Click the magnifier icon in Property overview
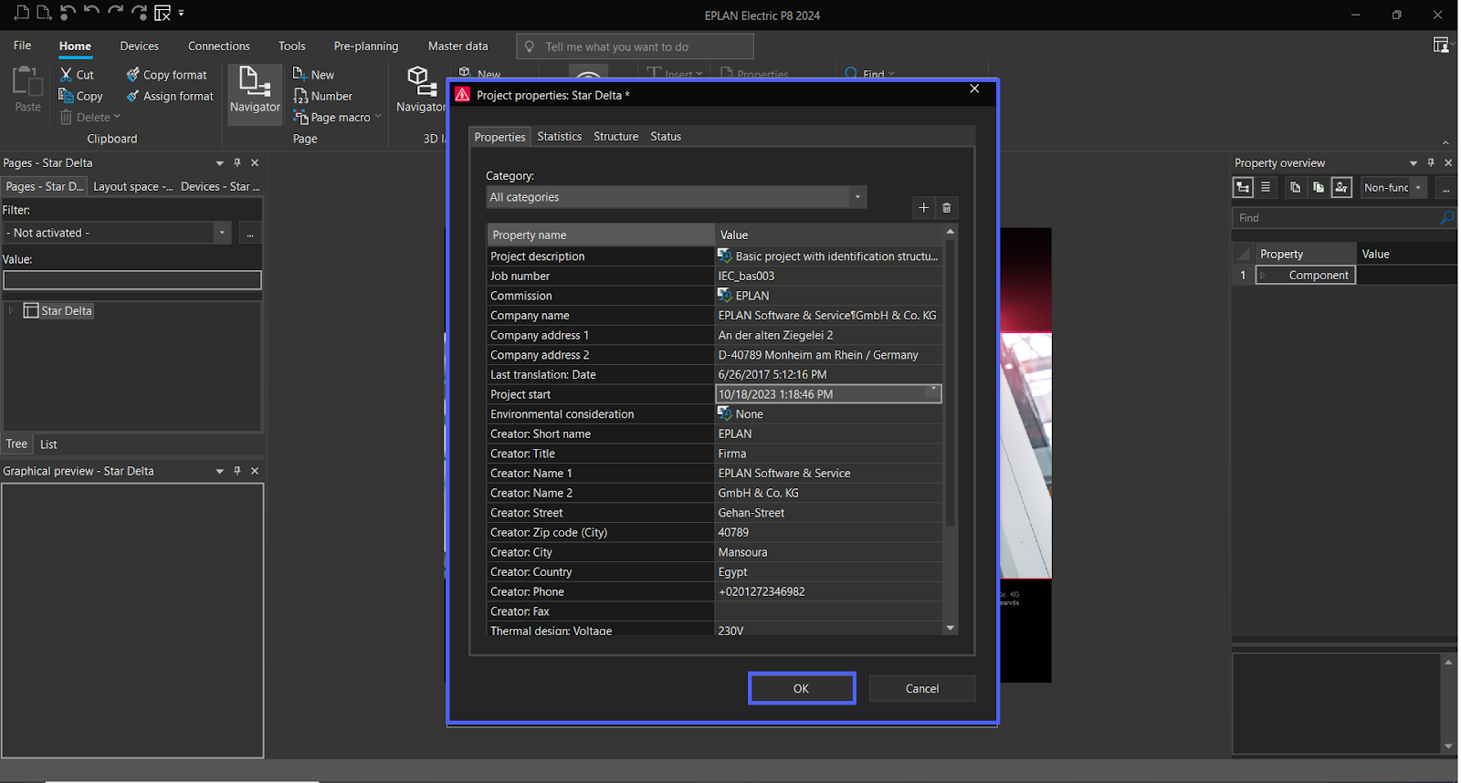1461x783 pixels. point(1446,218)
